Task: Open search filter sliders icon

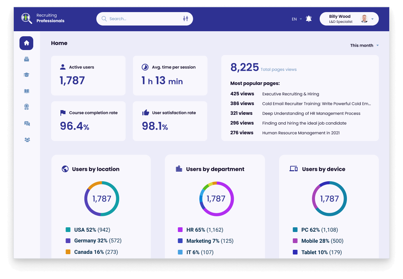Action: [185, 19]
